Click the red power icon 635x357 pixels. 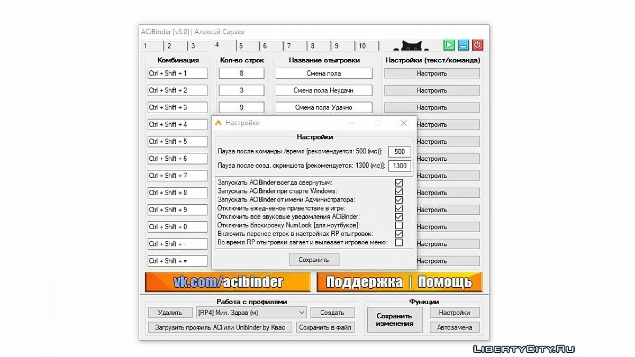pos(477,45)
